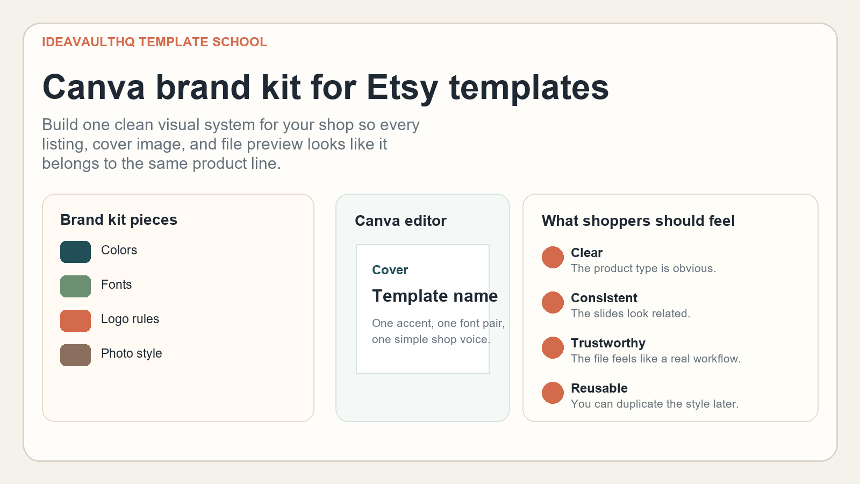The width and height of the screenshot is (860, 484).
Task: Click the 'Brand kit pieces' heading
Action: pos(119,220)
